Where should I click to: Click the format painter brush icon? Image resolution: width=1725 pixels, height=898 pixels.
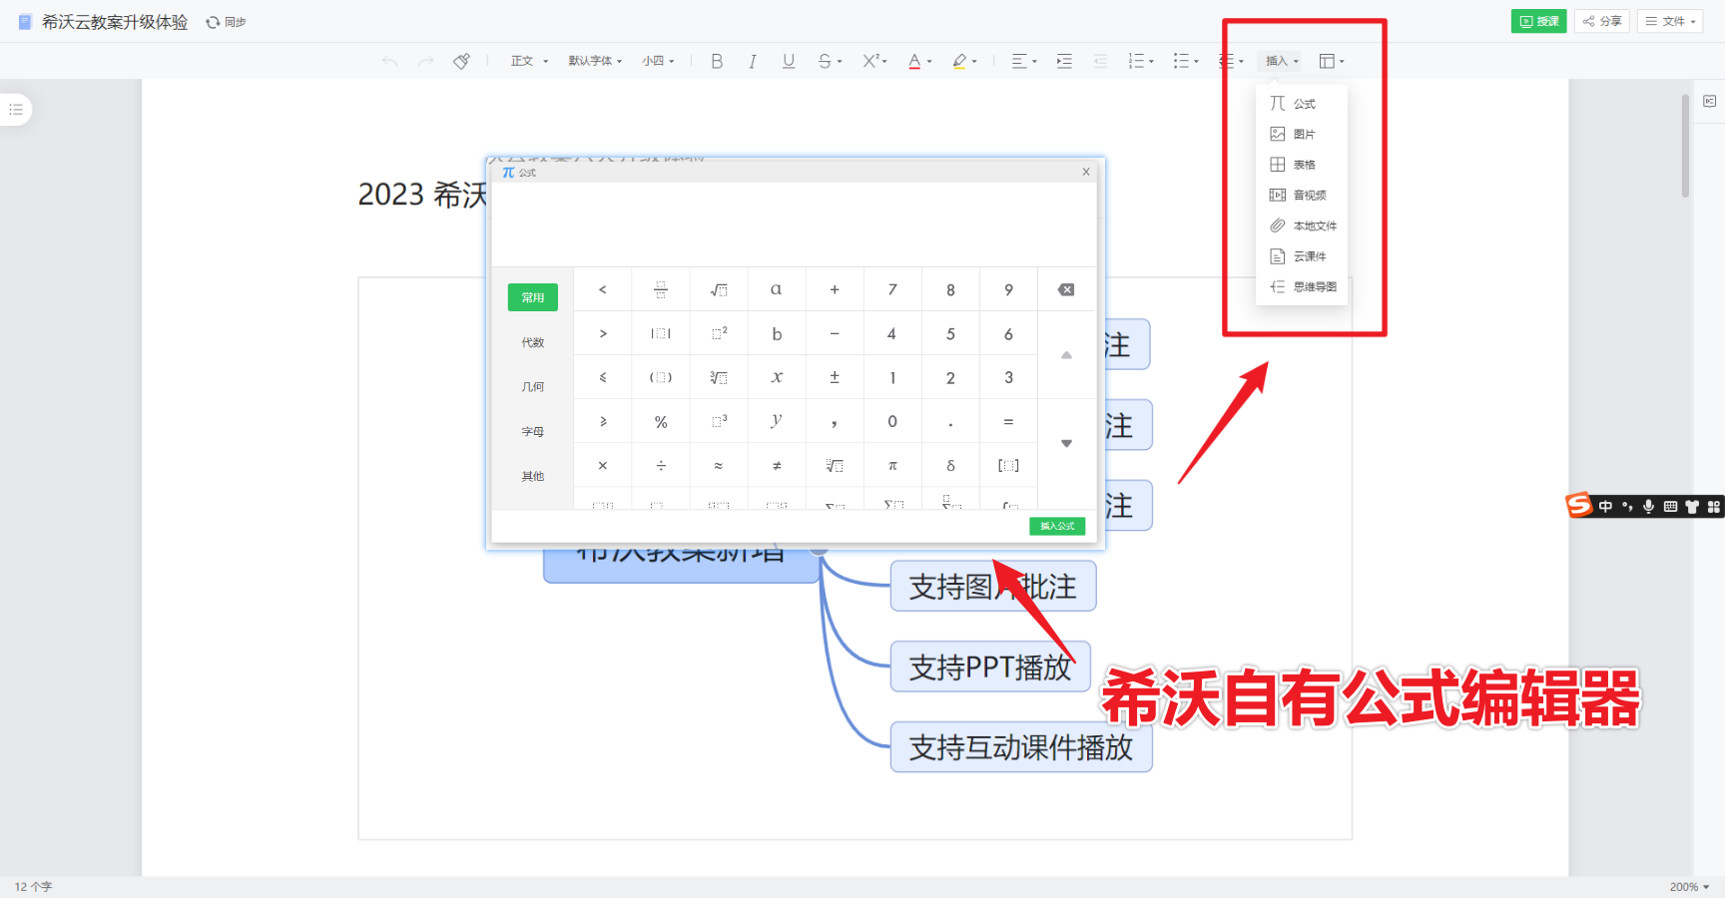[461, 61]
